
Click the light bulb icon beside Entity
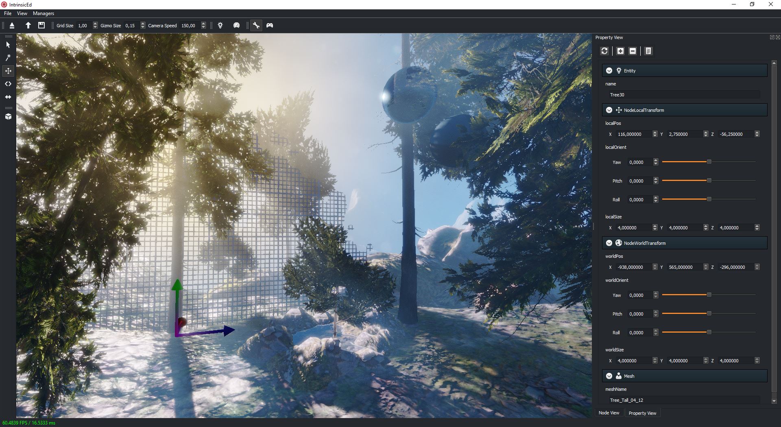point(619,70)
